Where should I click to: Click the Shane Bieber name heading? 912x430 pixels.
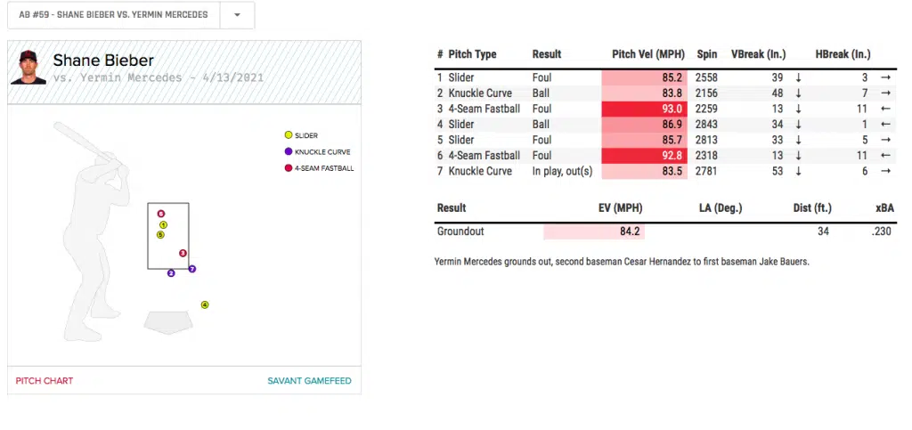pyautogui.click(x=103, y=61)
